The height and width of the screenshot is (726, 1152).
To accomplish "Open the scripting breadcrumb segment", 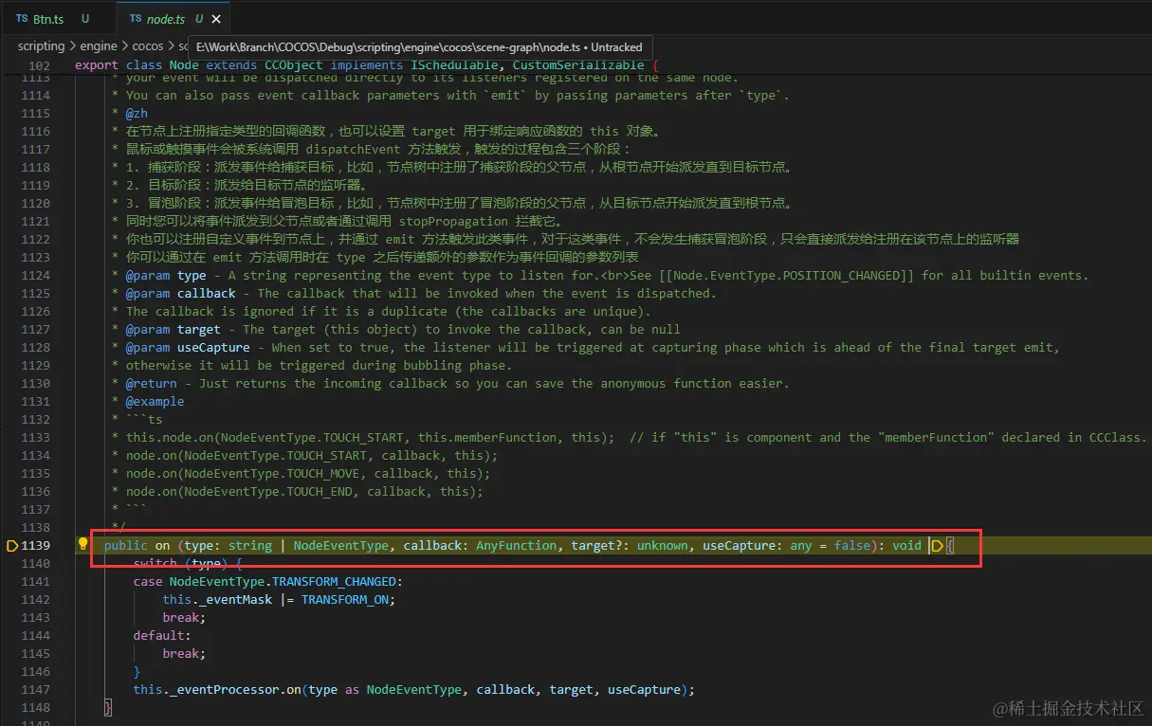I will 41,45.
